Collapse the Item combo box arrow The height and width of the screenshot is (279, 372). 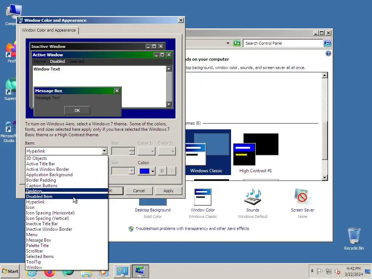pyautogui.click(x=104, y=151)
